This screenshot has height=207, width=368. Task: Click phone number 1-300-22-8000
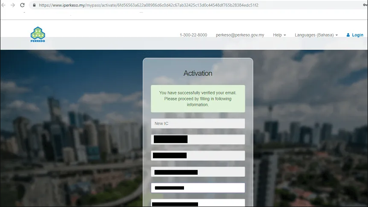coord(193,35)
